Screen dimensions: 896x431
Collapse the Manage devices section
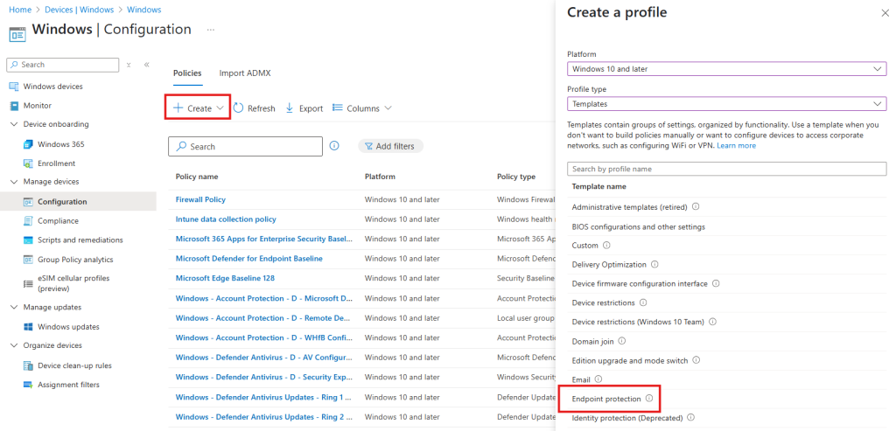coord(14,182)
